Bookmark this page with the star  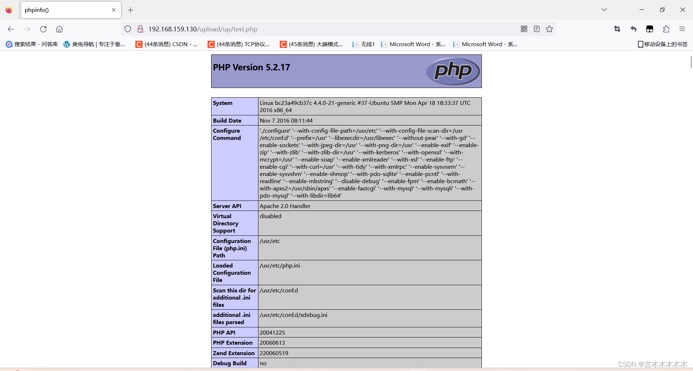(549, 29)
